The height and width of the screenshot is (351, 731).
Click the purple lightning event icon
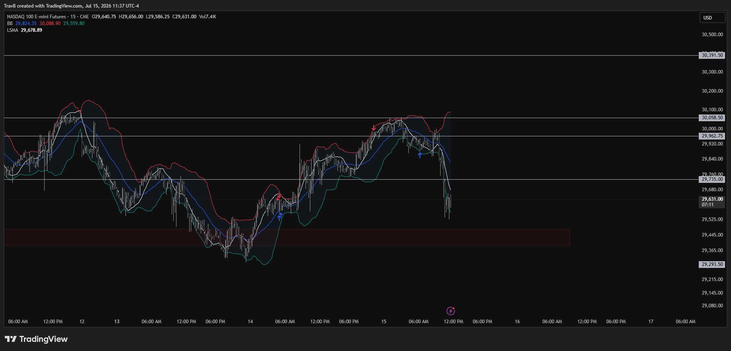click(451, 311)
